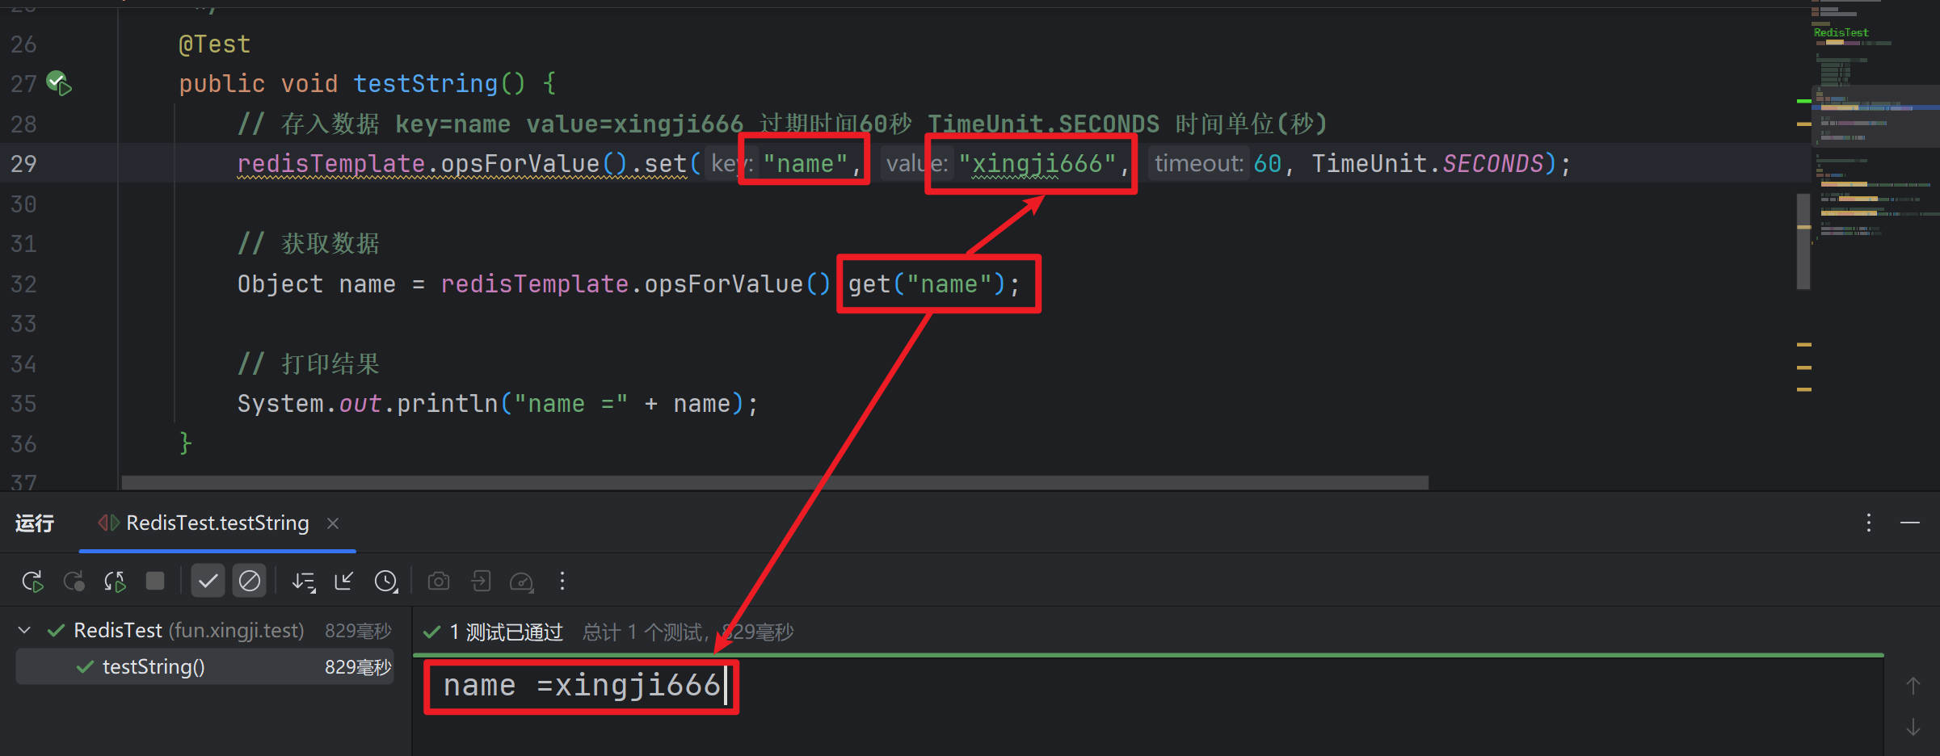Screen dimensions: 1940x756
Task: Toggle show passed tests
Action: tap(208, 581)
